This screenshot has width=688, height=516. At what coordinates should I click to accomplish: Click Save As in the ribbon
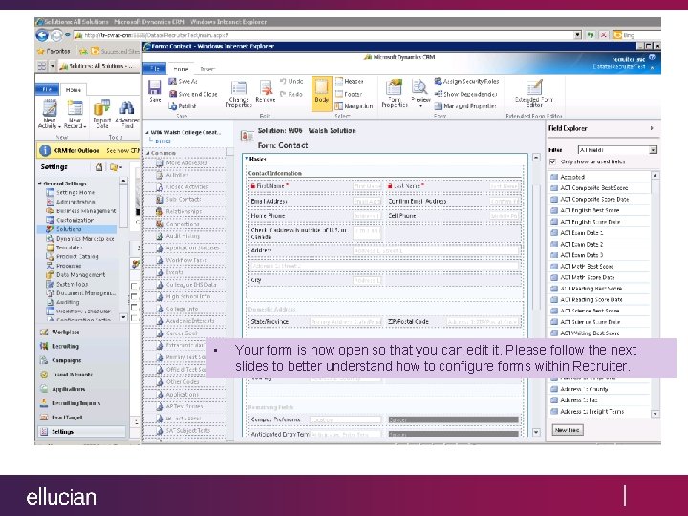click(183, 81)
